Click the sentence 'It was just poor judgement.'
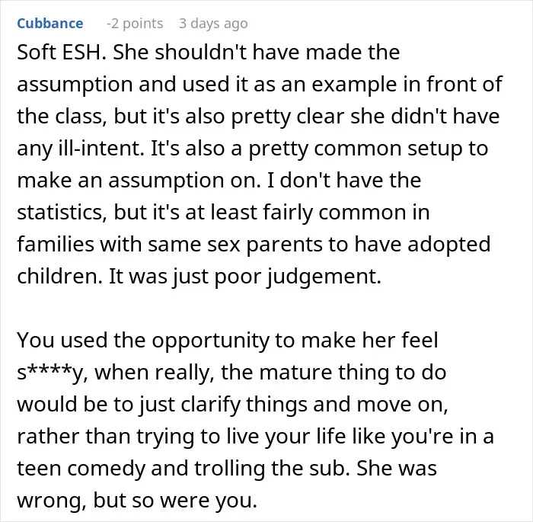 pyautogui.click(x=244, y=277)
